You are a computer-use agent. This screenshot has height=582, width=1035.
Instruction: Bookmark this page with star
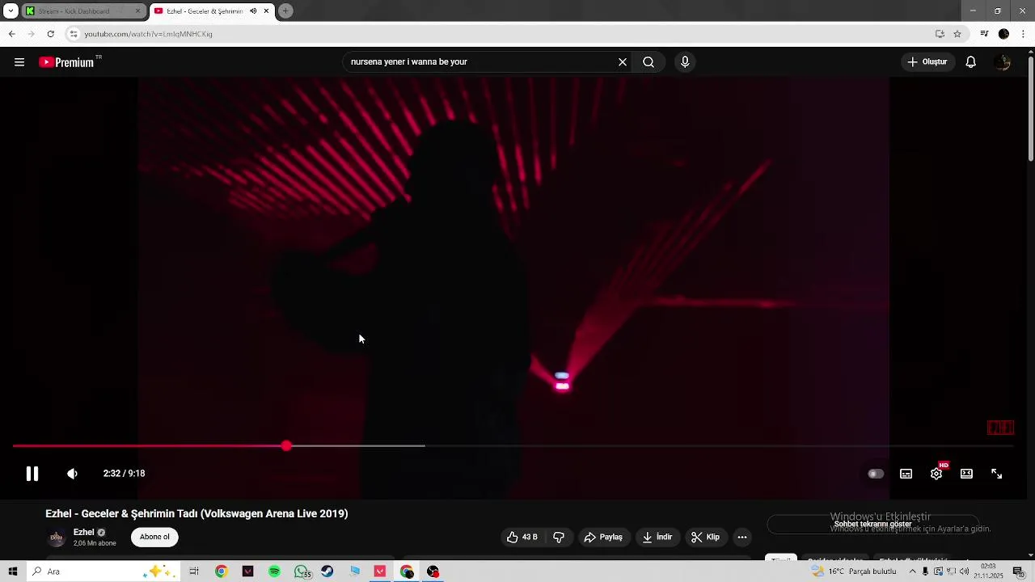(957, 34)
